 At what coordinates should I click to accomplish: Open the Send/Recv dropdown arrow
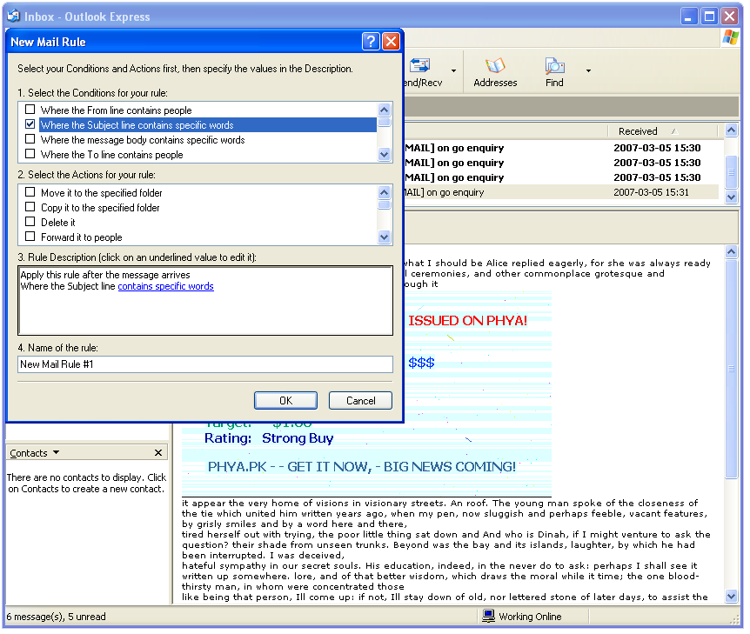453,70
